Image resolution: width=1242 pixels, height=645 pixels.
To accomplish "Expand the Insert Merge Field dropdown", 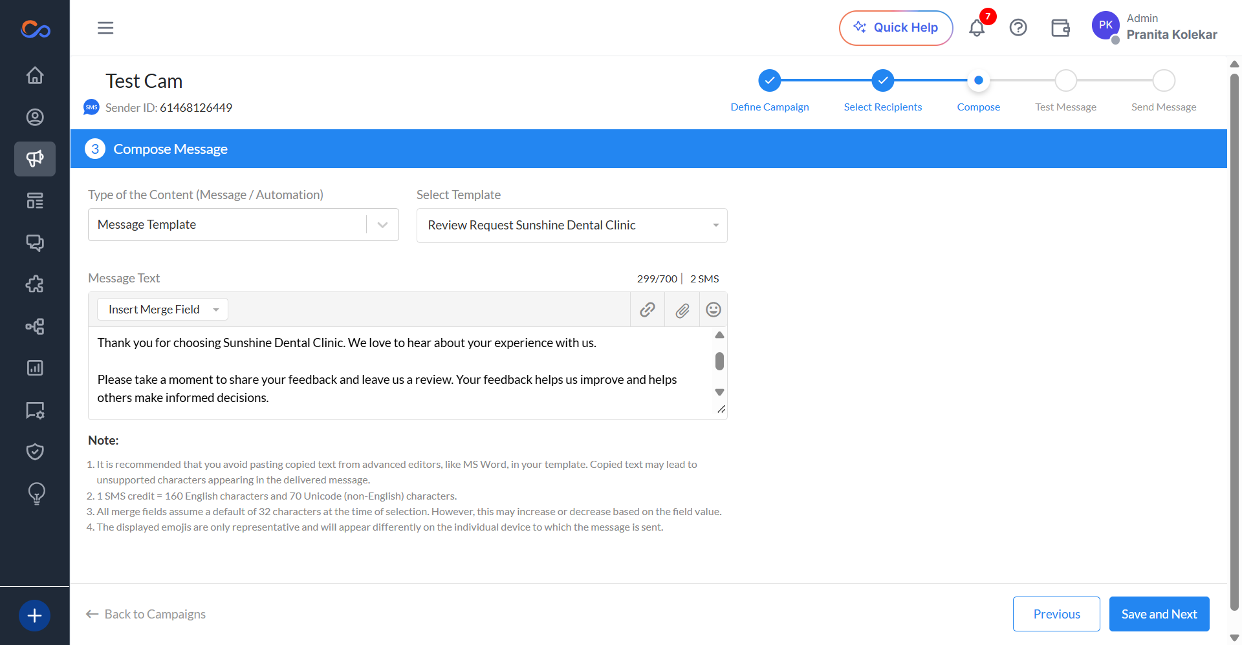I will (x=162, y=310).
